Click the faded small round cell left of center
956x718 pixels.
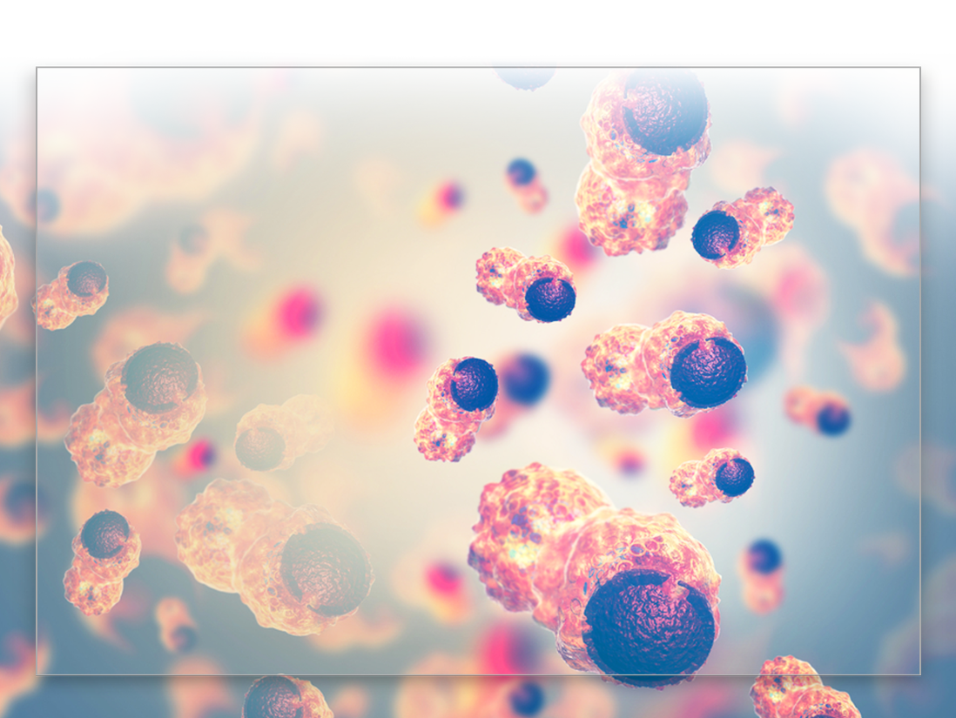(263, 440)
